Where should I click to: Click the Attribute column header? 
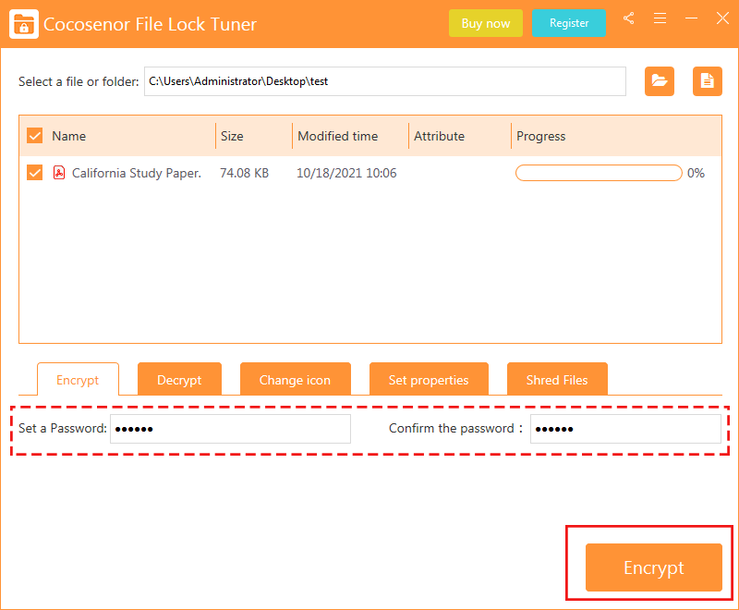[x=440, y=136]
